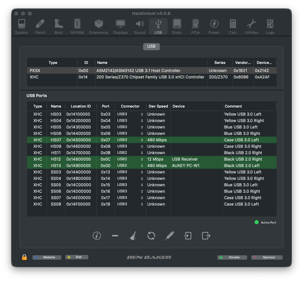
Task: Expand connector dropdown for SS08 port
Action: (x=130, y=204)
